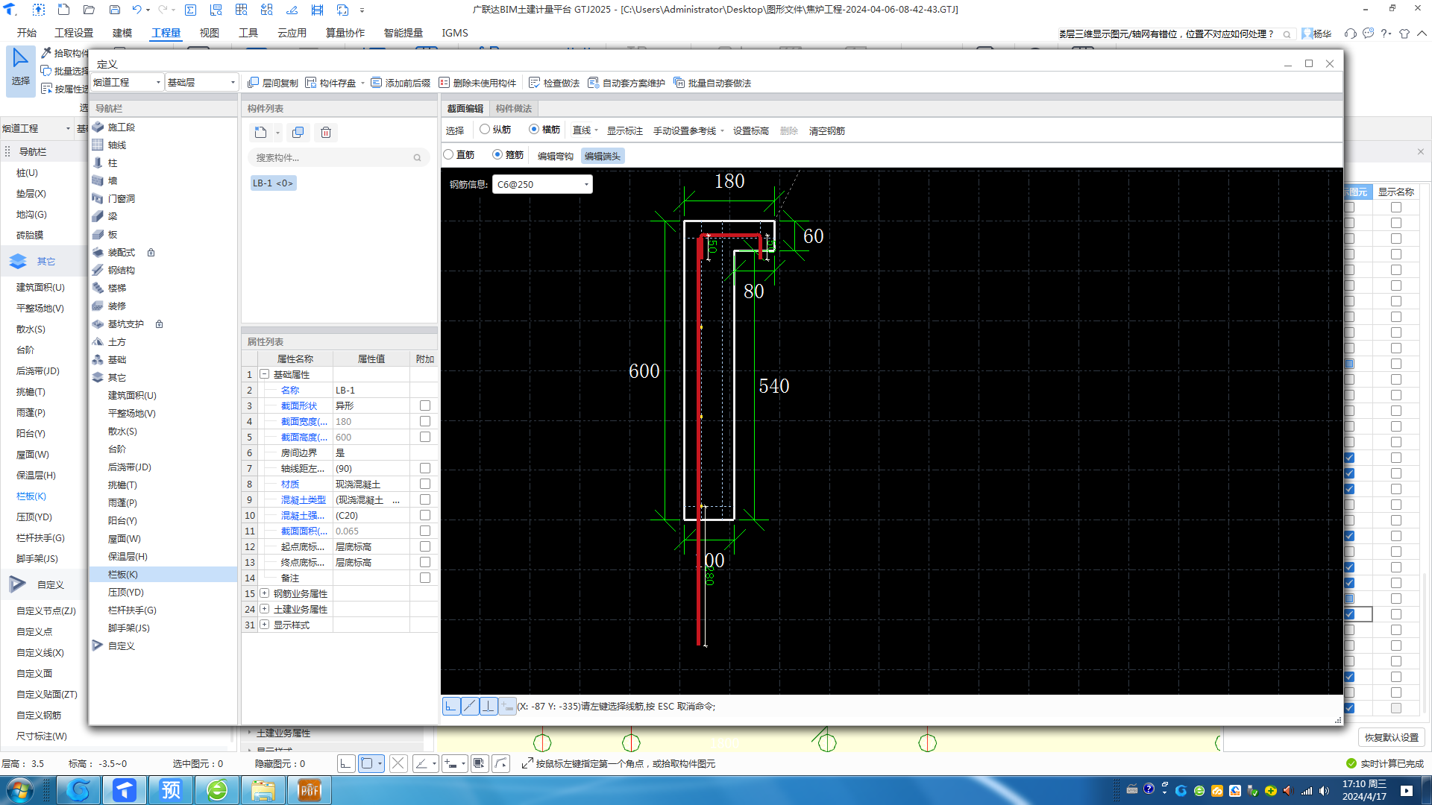1432x805 pixels.
Task: Open the 工程设置 ribbon tab
Action: coord(74,33)
